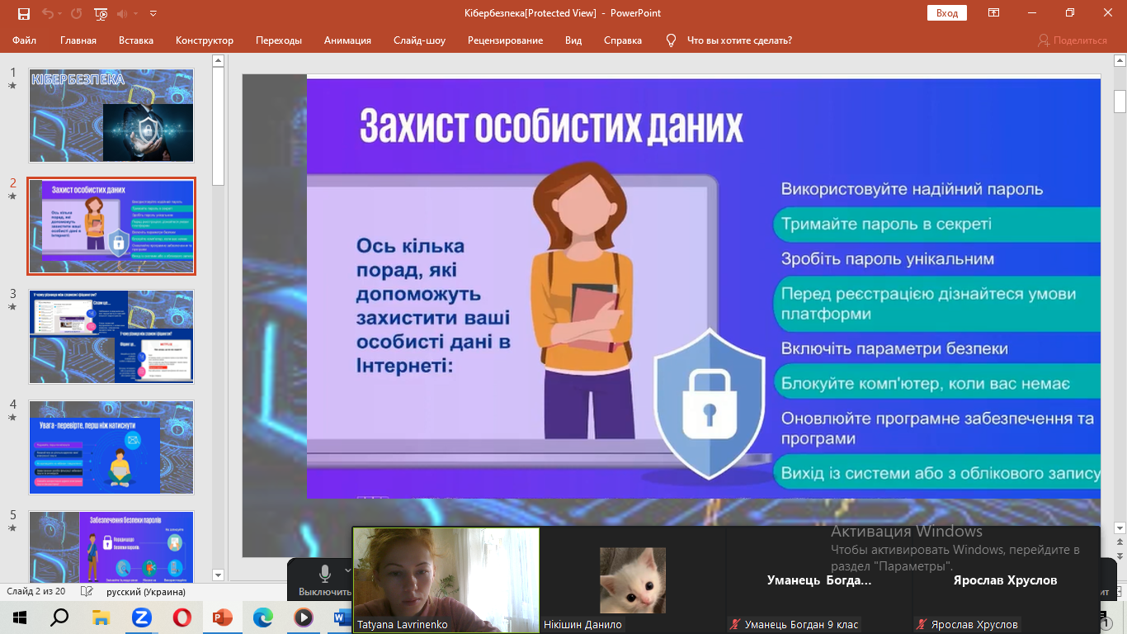Click the 'Что вы хотите сделать?' search field

pyautogui.click(x=739, y=40)
